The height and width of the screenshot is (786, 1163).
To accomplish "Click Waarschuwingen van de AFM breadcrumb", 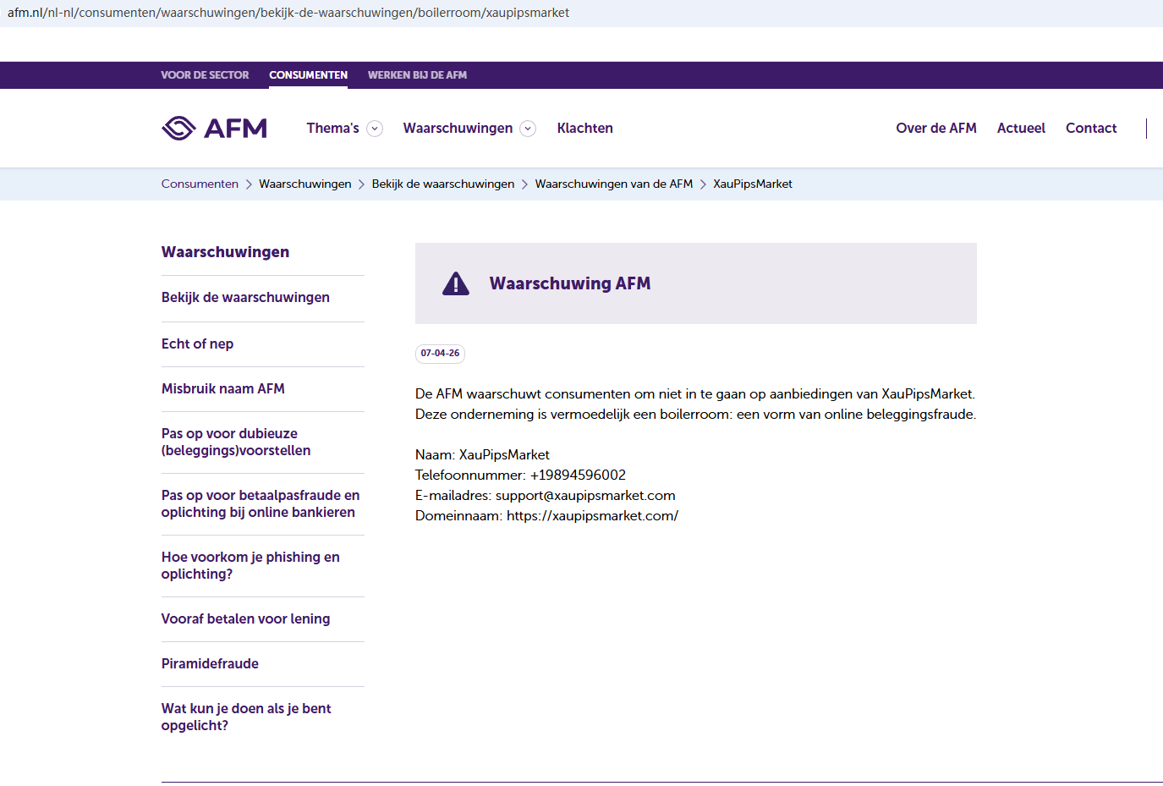I will tap(613, 184).
